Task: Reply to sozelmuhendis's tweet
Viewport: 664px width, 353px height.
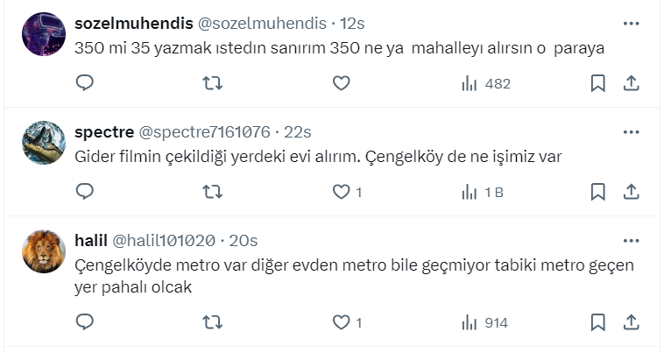Action: click(85, 83)
